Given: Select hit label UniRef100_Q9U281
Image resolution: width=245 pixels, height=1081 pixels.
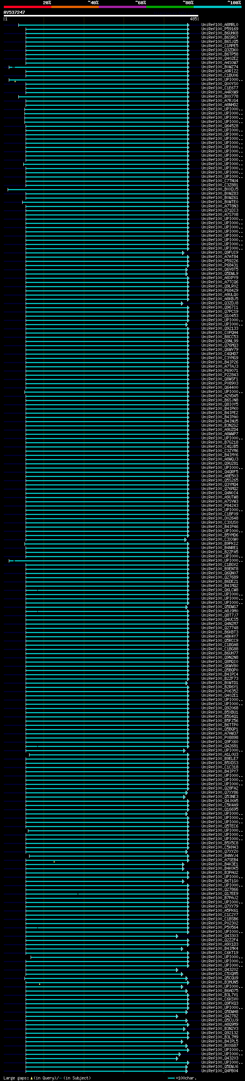Looking at the screenshot, I should coord(220,463).
